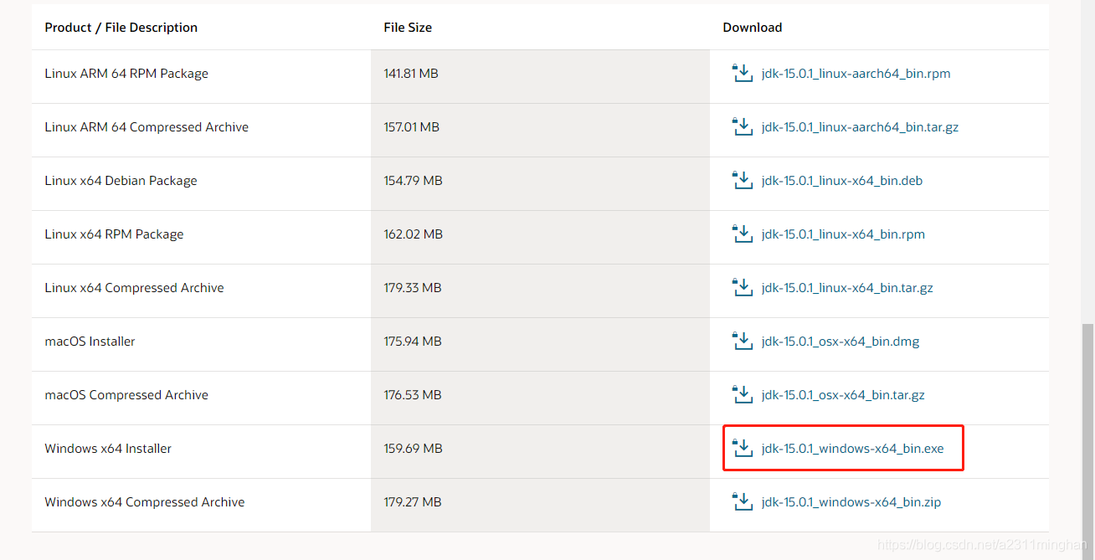Open link jdk-15.0.1_linux-aarch64_bin.rpm
The width and height of the screenshot is (1095, 560).
pyautogui.click(x=856, y=74)
